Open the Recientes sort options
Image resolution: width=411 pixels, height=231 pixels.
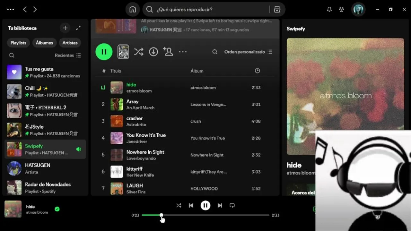pos(68,55)
